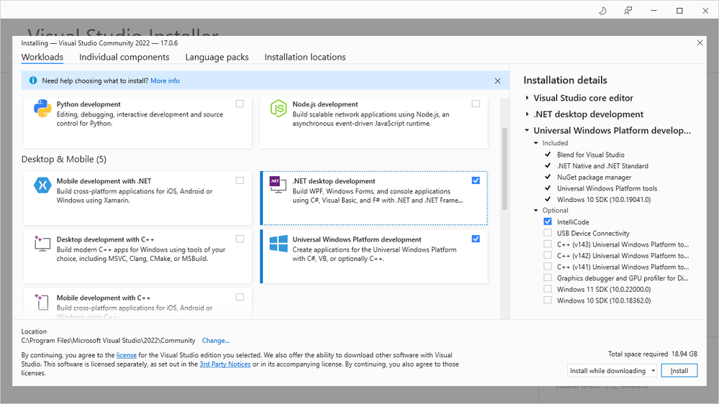Image resolution: width=719 pixels, height=404 pixels.
Task: Select 'NuGet package manager' included item
Action: 594,177
